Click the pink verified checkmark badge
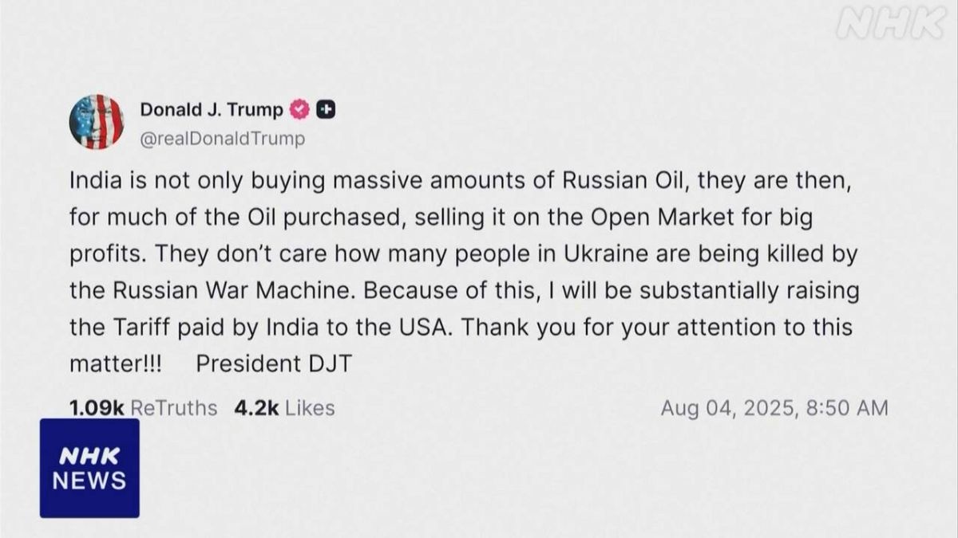The height and width of the screenshot is (538, 958). click(299, 109)
